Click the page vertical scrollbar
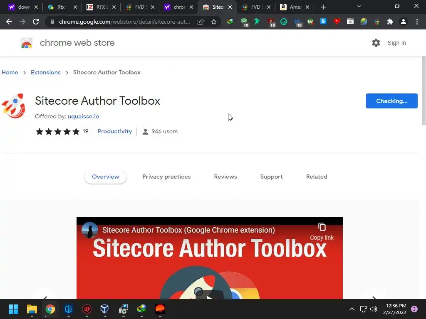426x319 pixels. click(423, 91)
